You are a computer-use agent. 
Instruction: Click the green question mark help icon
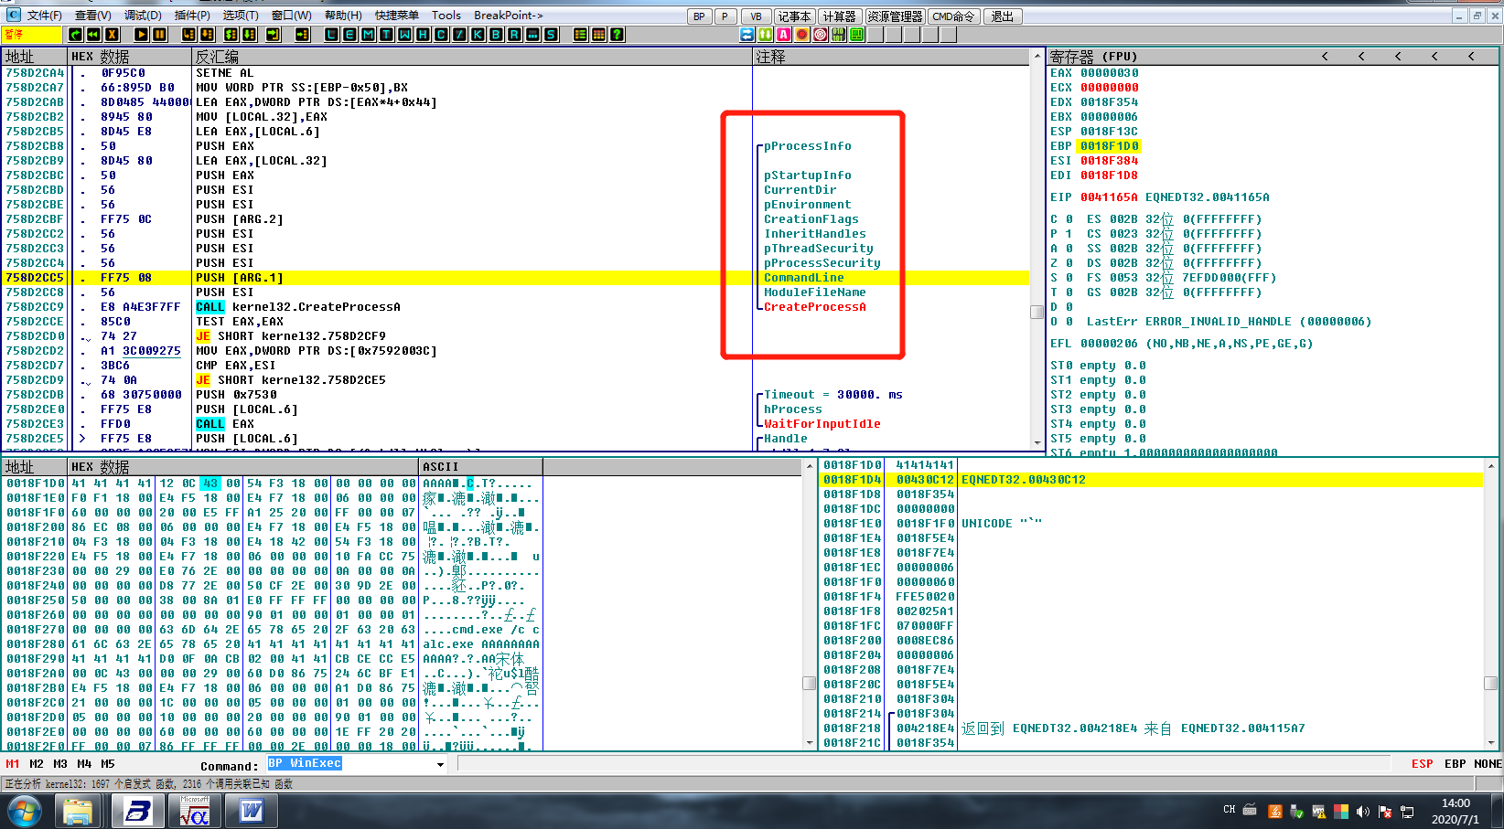tap(618, 35)
